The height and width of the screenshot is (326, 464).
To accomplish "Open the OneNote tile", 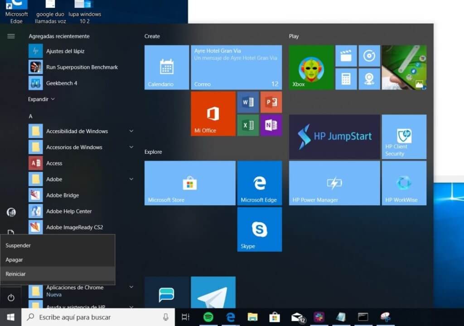I will [x=271, y=126].
